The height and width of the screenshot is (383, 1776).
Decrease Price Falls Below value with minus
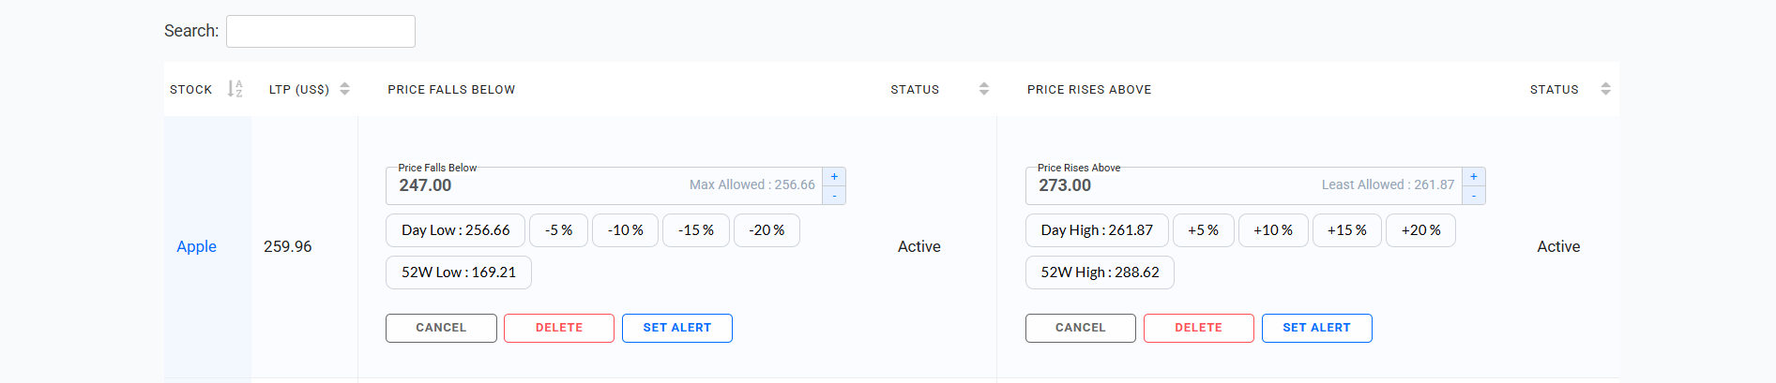[834, 195]
